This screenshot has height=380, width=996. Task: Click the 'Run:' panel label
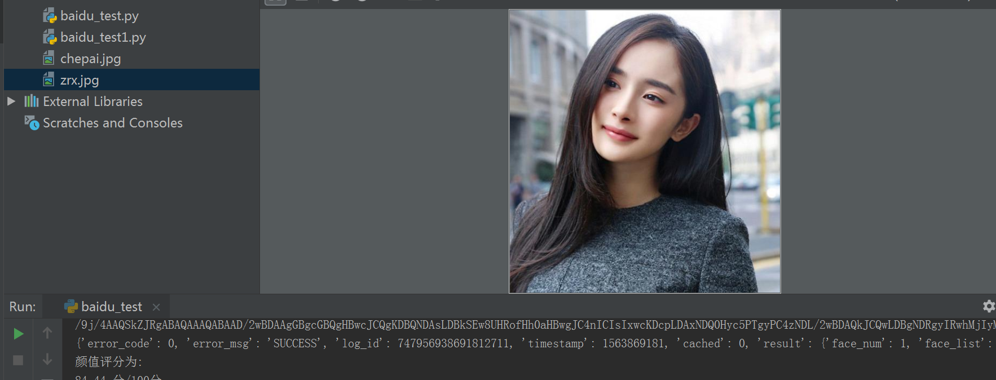click(x=23, y=307)
